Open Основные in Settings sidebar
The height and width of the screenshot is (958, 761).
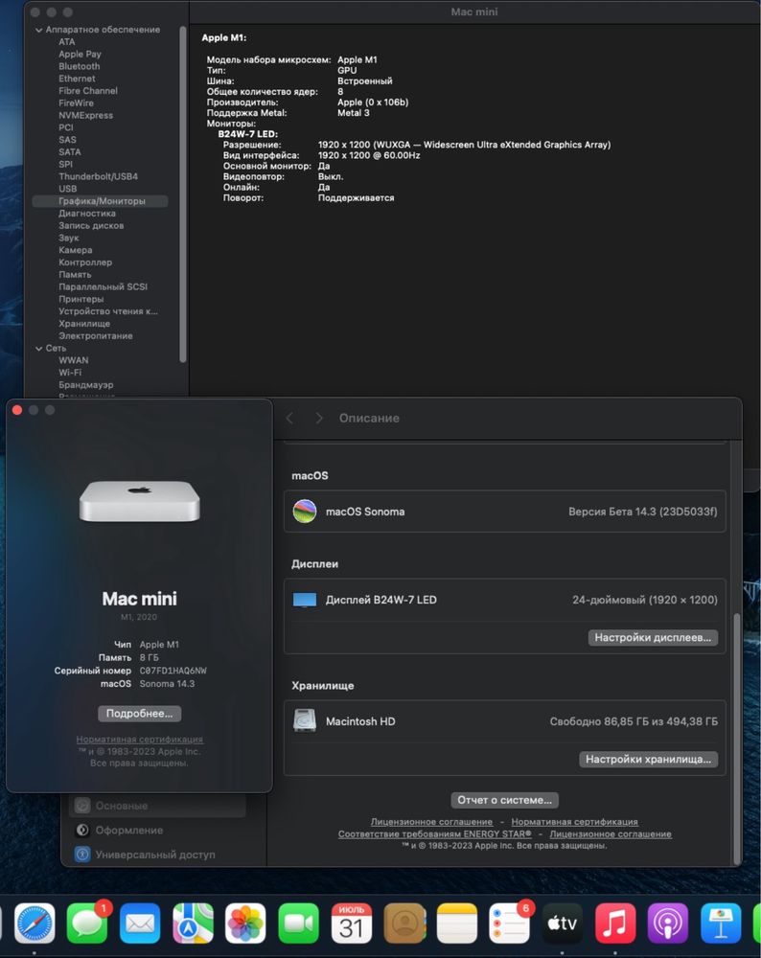(x=159, y=806)
